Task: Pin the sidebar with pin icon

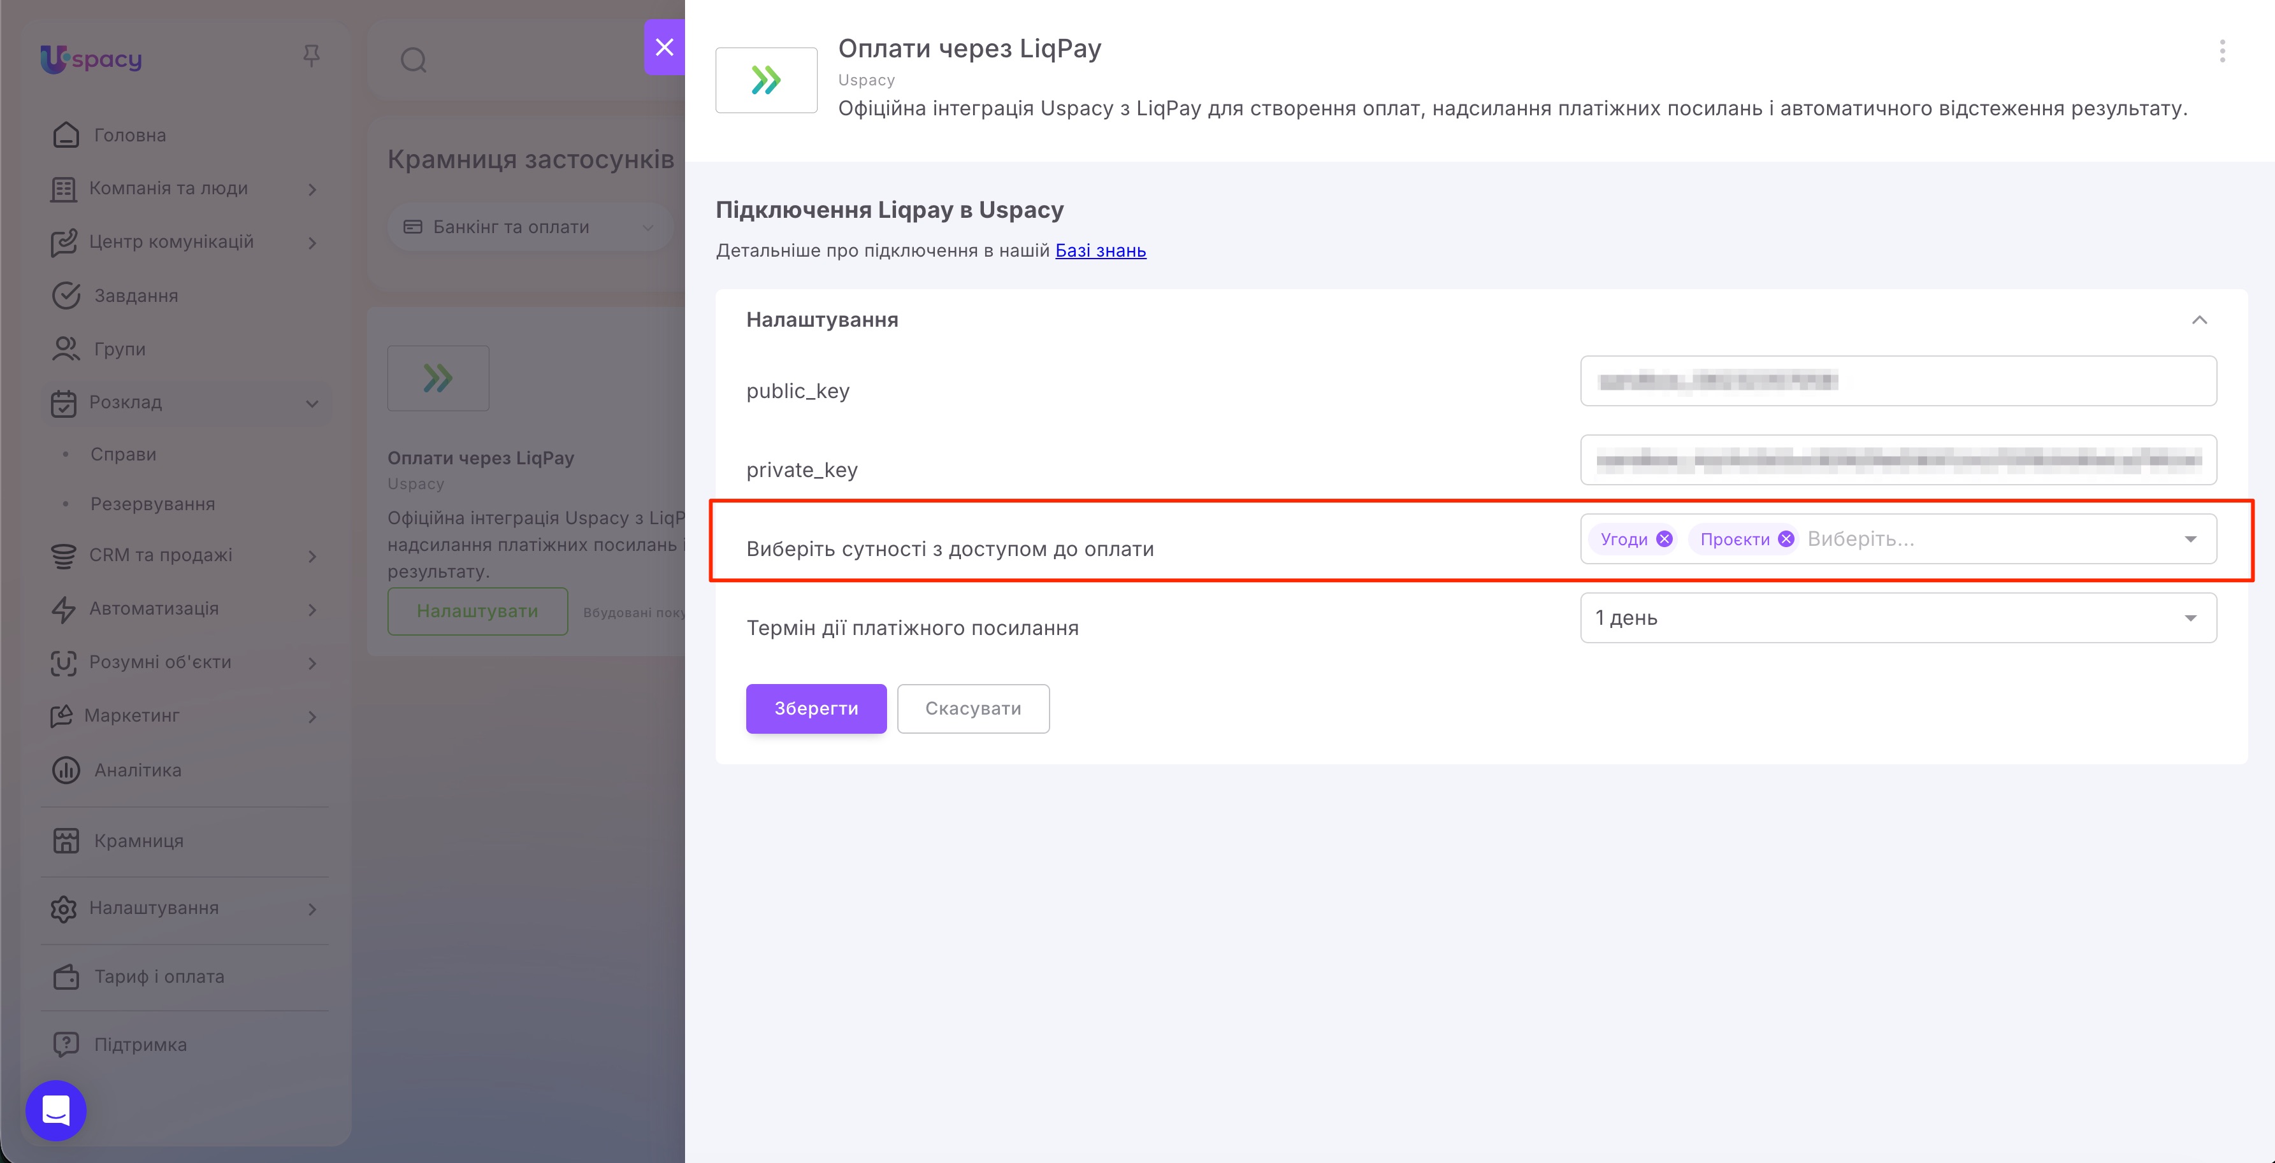Action: [x=311, y=57]
